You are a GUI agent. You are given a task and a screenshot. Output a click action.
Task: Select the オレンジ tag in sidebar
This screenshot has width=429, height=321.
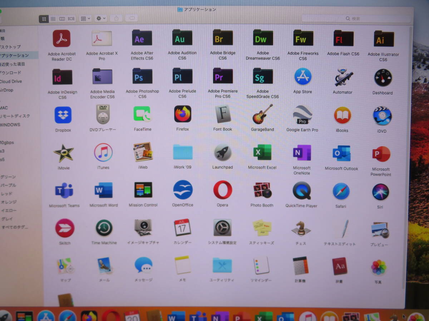pos(9,202)
